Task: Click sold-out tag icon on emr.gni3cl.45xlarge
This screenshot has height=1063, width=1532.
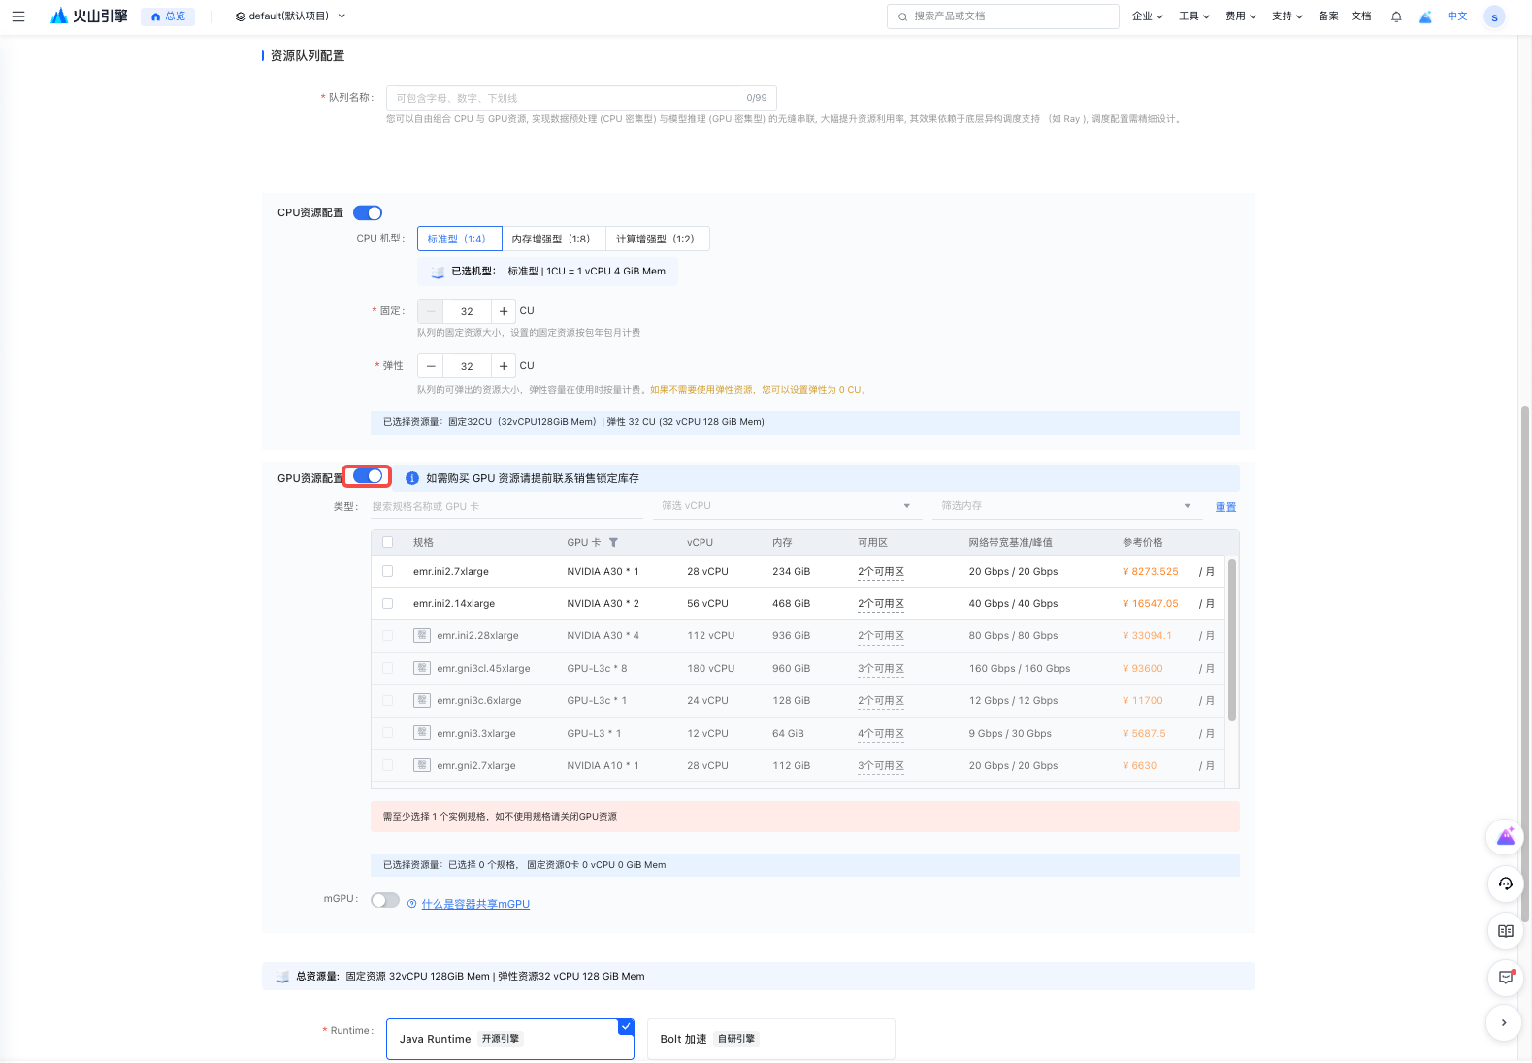Action: point(422,668)
